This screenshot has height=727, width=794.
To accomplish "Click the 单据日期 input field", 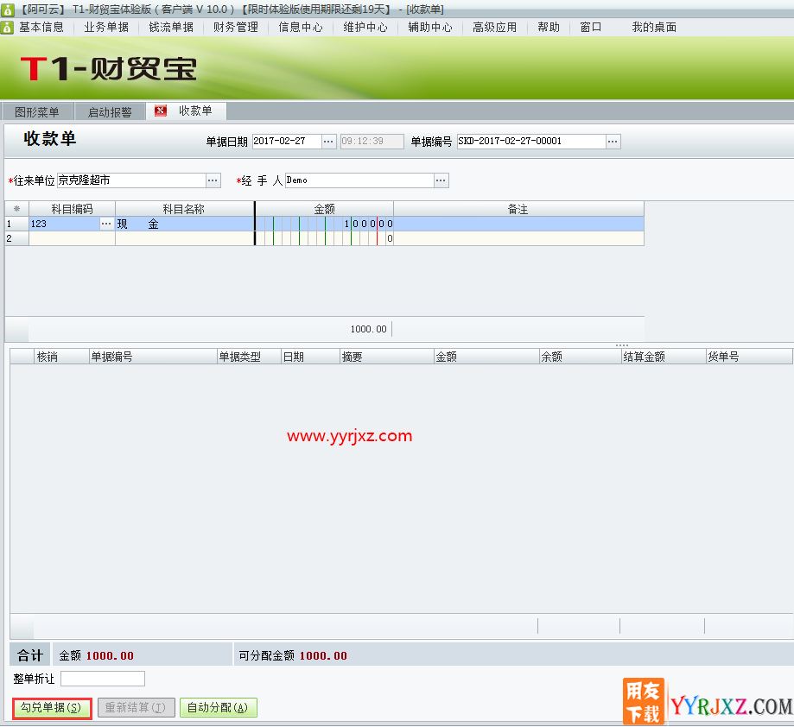I will [287, 142].
